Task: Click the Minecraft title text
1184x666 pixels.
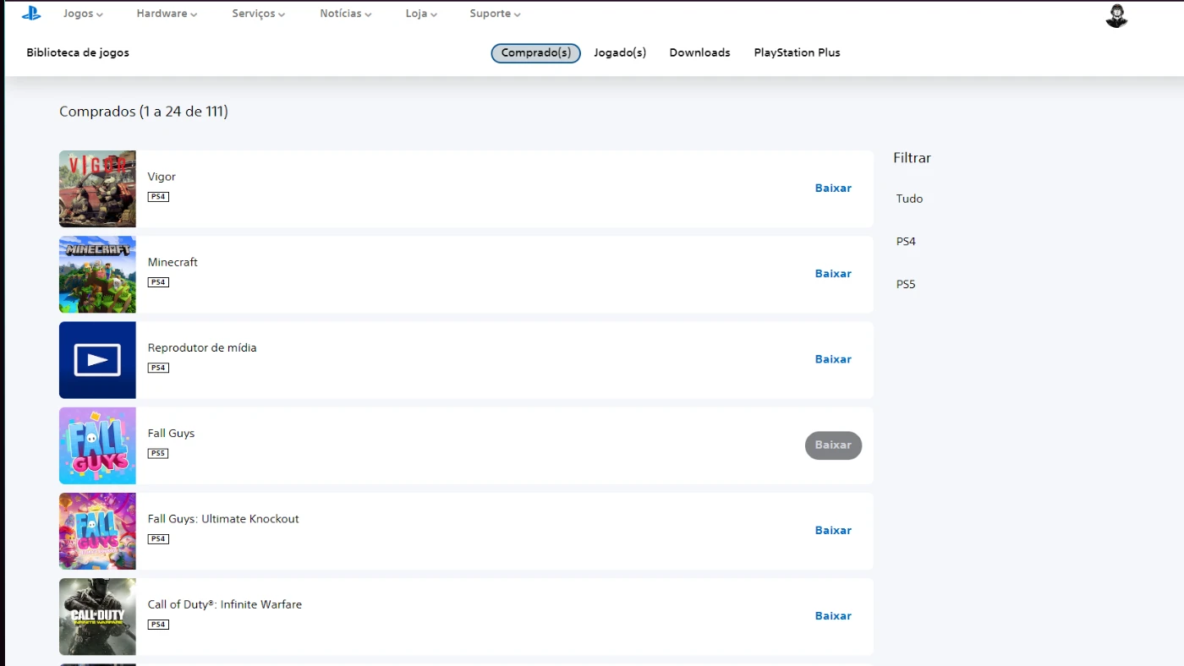Action: 173,262
